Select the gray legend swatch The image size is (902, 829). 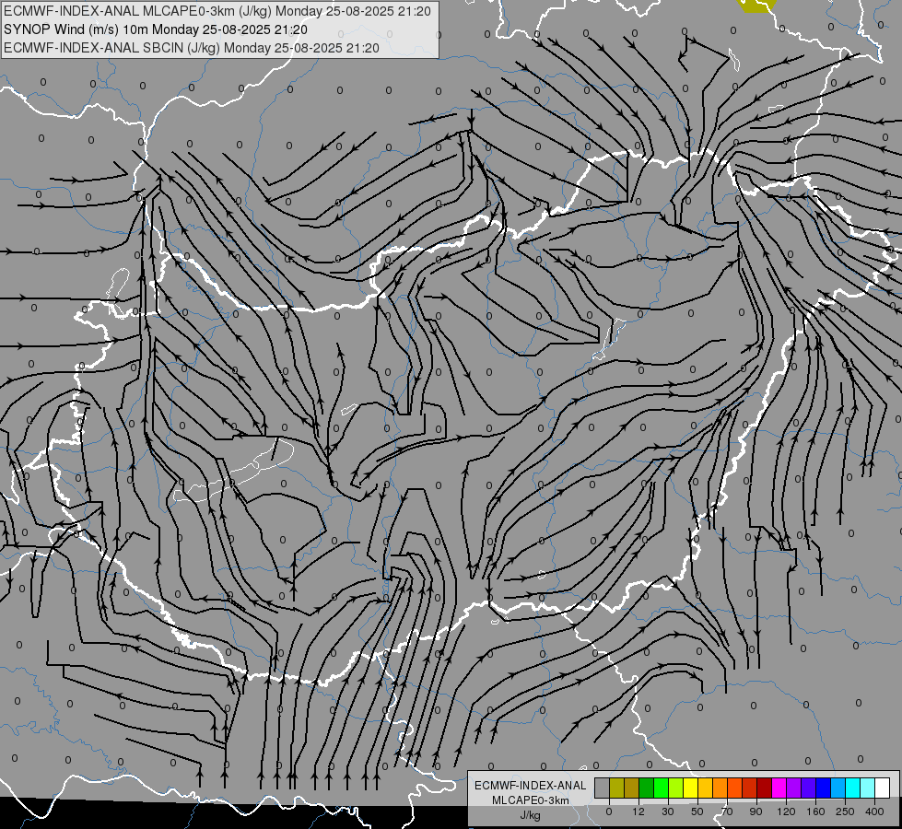[603, 788]
